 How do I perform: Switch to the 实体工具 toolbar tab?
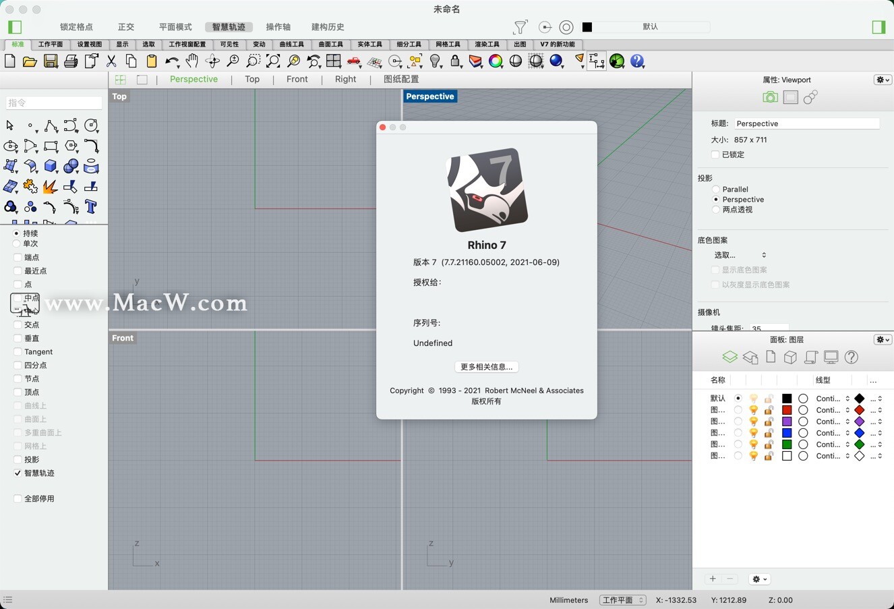369,45
